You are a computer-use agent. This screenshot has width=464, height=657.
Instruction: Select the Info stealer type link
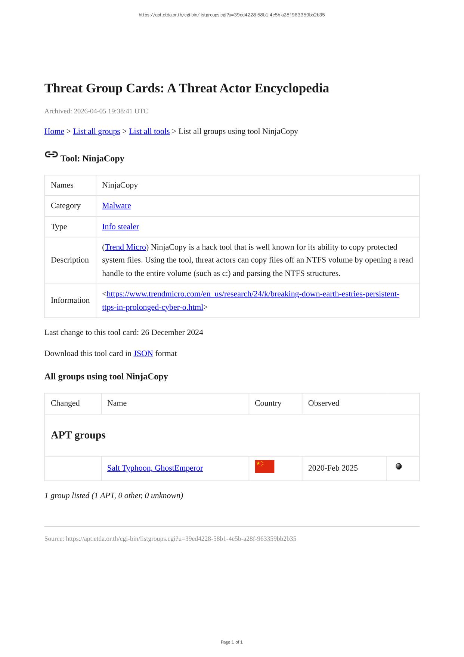pos(120,226)
